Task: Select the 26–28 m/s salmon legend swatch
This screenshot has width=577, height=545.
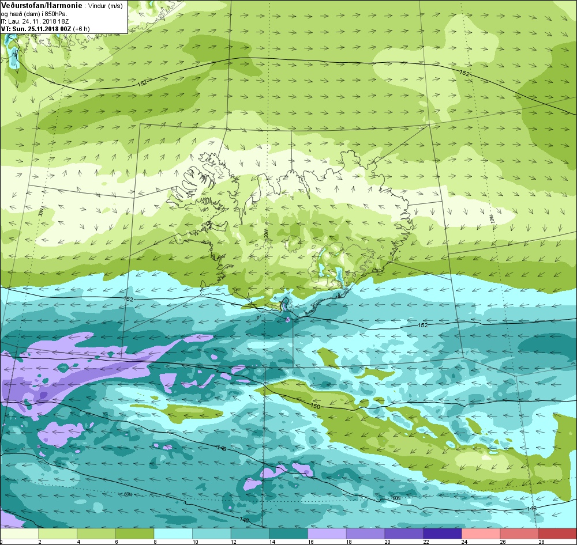Action: pos(519,533)
